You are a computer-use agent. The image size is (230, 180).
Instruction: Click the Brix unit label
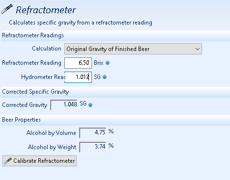pyautogui.click(x=99, y=63)
